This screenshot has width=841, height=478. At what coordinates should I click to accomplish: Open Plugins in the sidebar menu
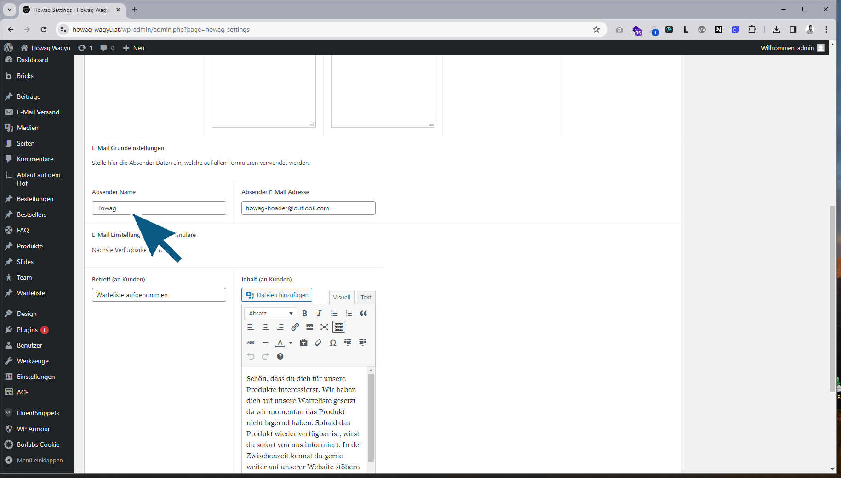pyautogui.click(x=27, y=330)
